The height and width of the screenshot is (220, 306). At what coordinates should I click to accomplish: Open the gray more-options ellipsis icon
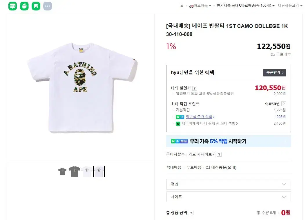coord(48,6)
